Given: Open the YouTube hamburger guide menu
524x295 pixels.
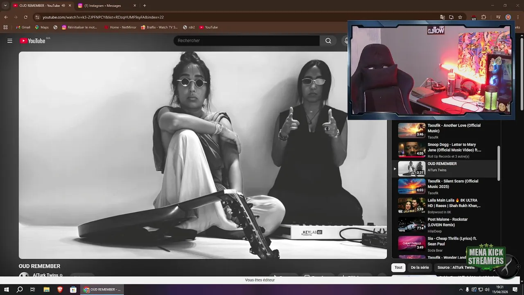Looking at the screenshot, I should coord(10,41).
